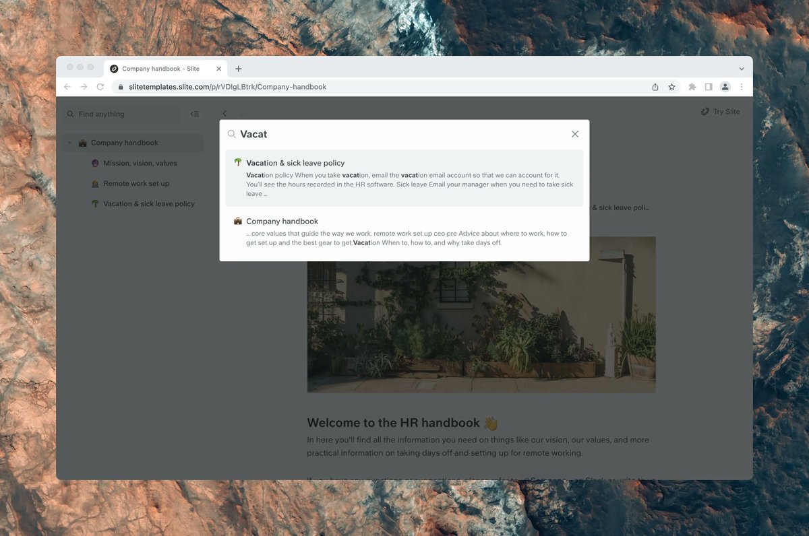Share the page with the share icon
The image size is (809, 536).
[x=655, y=87]
